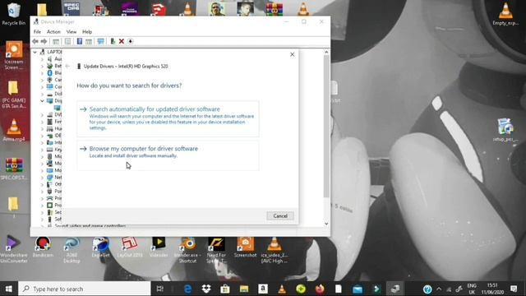Open the Amazon taskbar icon

(263, 289)
